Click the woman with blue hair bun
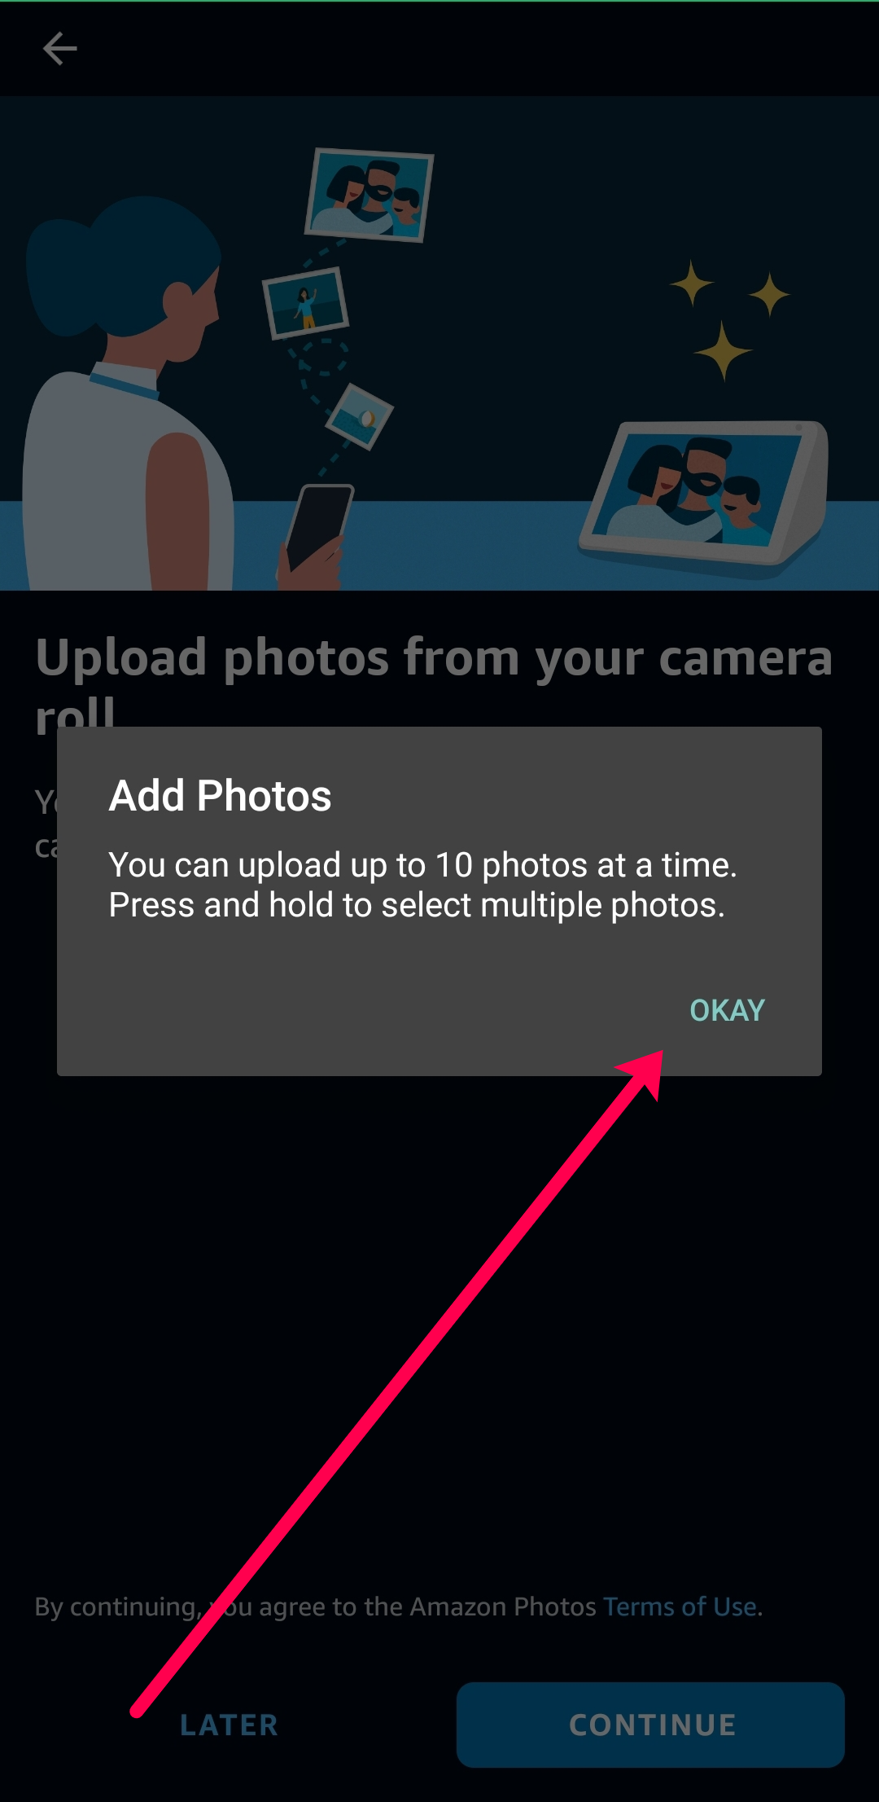 [130, 391]
